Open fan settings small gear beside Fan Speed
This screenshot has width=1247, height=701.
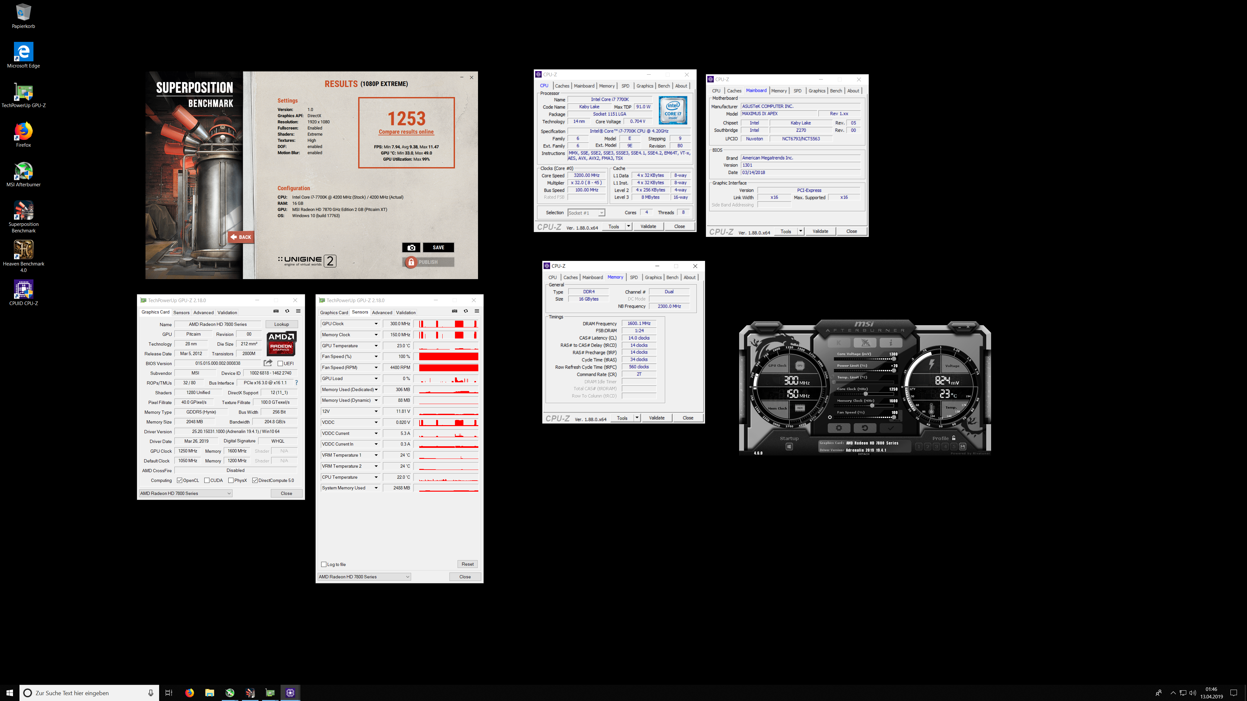coord(830,417)
